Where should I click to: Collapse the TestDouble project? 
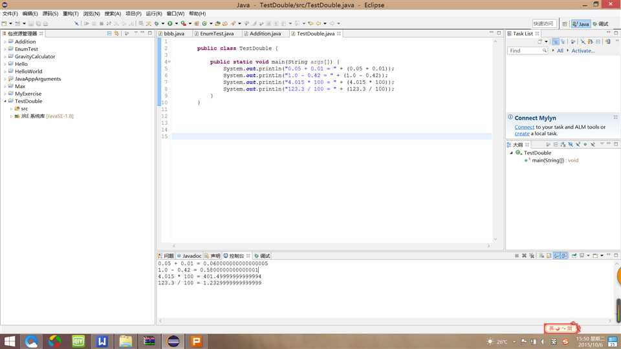click(5, 101)
